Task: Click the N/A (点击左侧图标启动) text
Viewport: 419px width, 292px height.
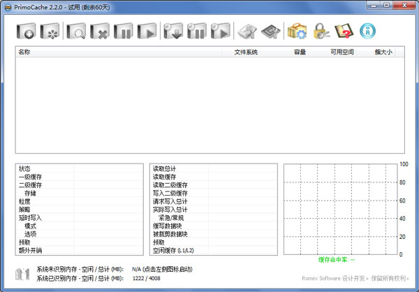Action: click(x=162, y=269)
